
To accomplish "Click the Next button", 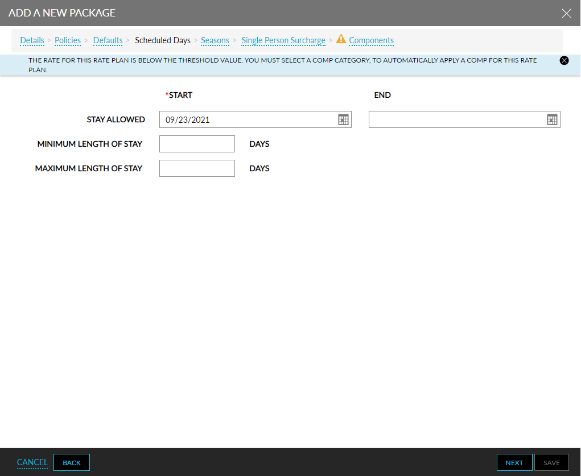I will pyautogui.click(x=514, y=462).
